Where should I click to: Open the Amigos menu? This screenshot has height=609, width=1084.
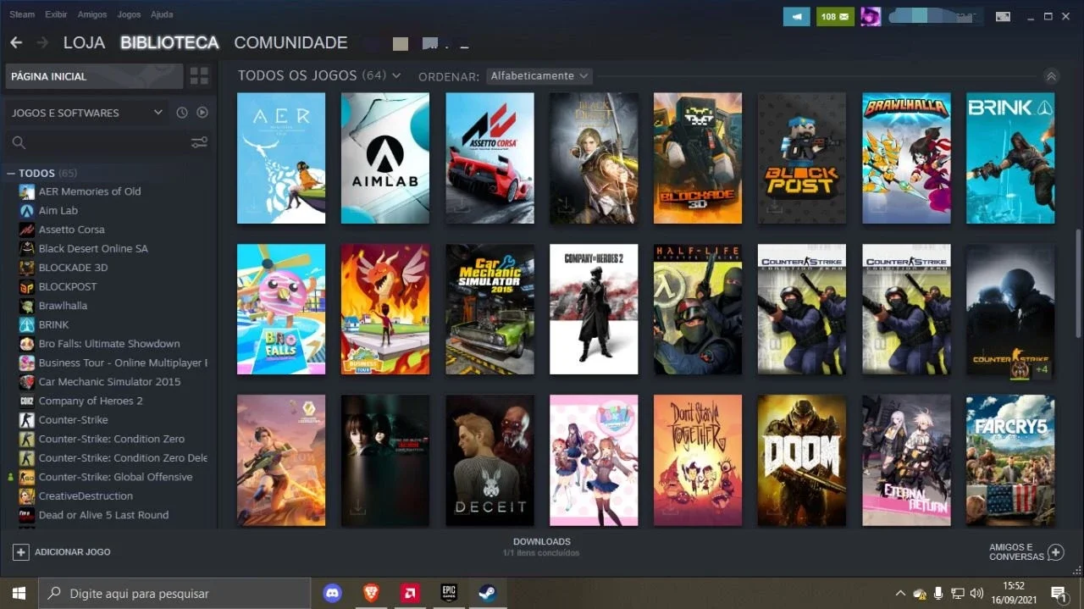click(92, 14)
